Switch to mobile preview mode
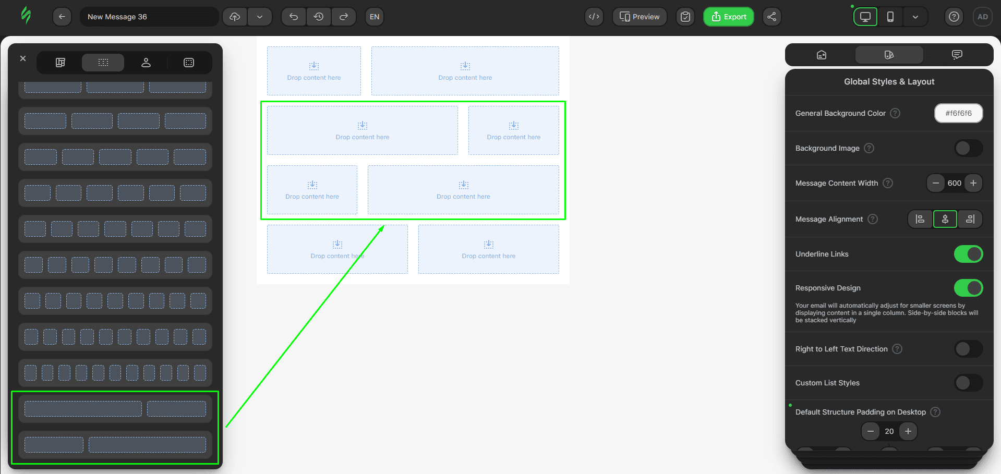1001x474 pixels. point(890,17)
